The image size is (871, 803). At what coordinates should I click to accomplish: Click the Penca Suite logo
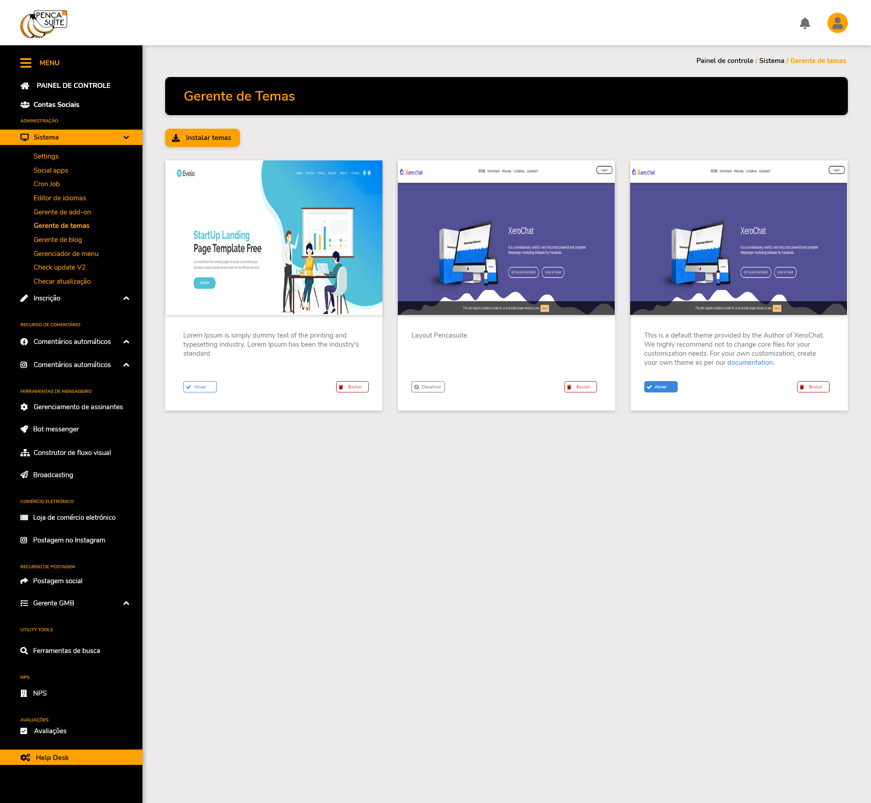point(44,24)
